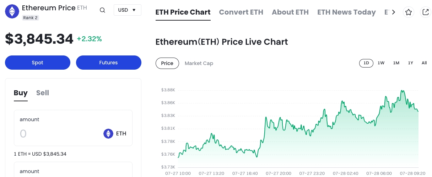Switch to the Sell tab
The width and height of the screenshot is (432, 177).
pos(43,93)
